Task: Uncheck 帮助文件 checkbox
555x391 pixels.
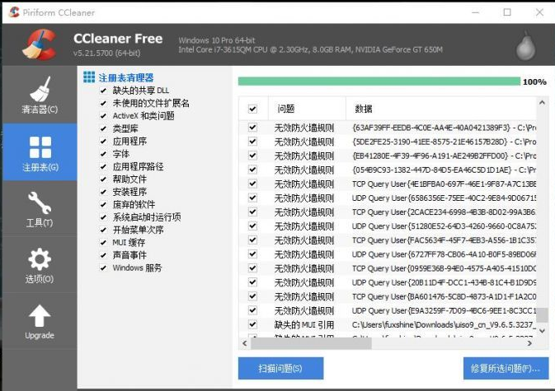Action: pyautogui.click(x=103, y=179)
